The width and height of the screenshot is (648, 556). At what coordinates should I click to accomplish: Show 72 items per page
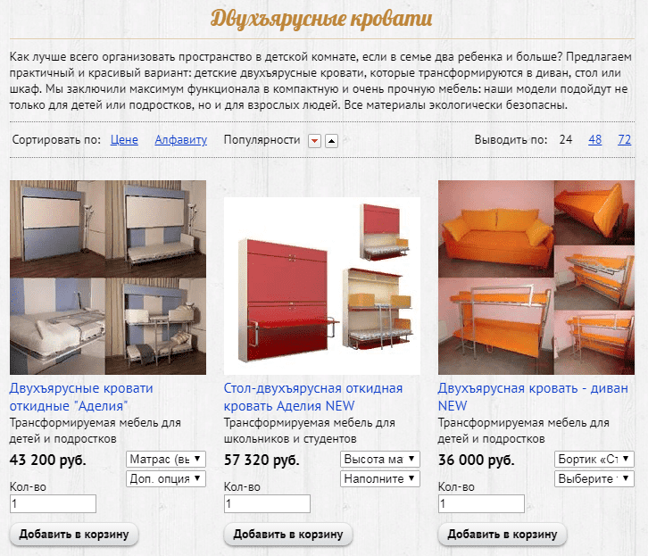(625, 139)
